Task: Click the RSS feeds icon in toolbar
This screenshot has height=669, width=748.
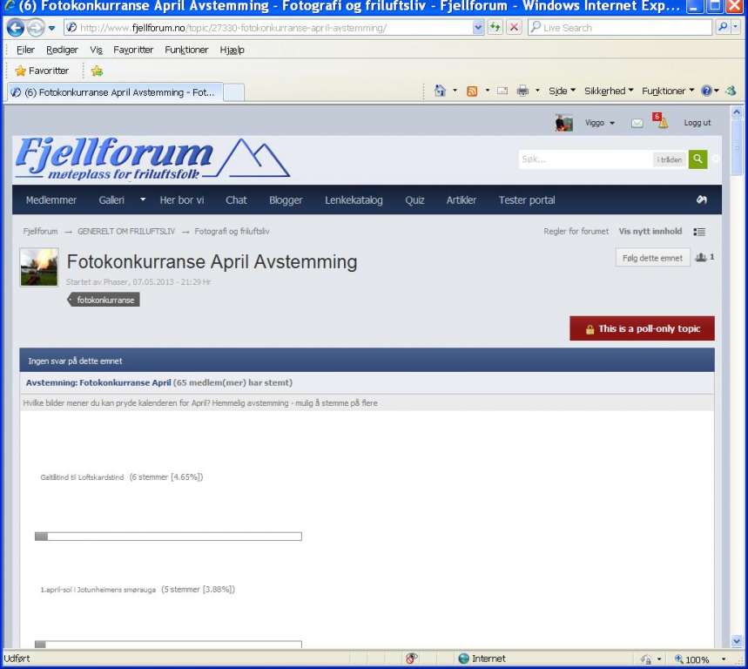Action: 472,91
